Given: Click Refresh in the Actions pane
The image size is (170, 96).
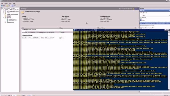Looking at the screenshot, I should 144,18.
